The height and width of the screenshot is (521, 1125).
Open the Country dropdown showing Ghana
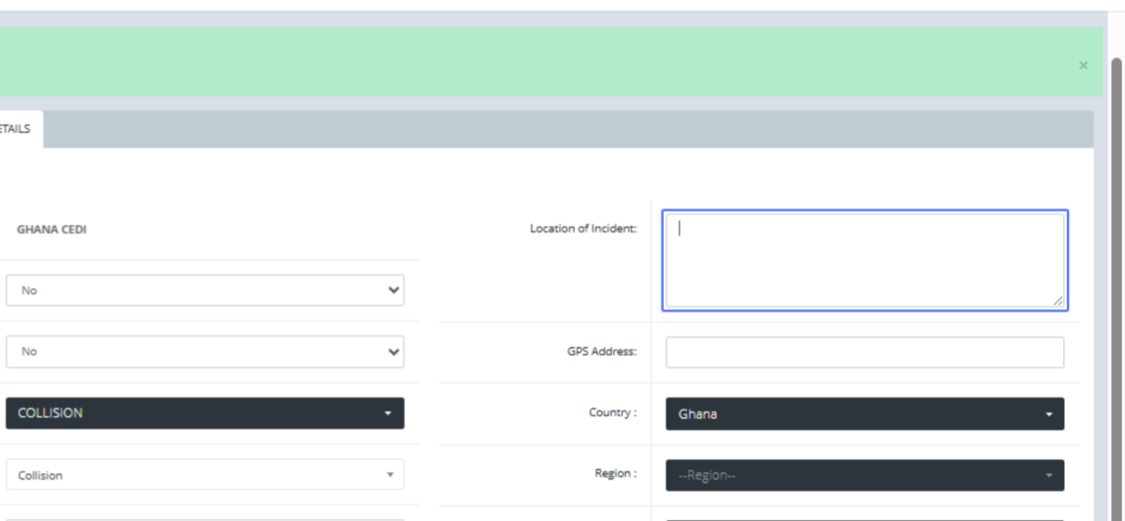click(x=864, y=414)
